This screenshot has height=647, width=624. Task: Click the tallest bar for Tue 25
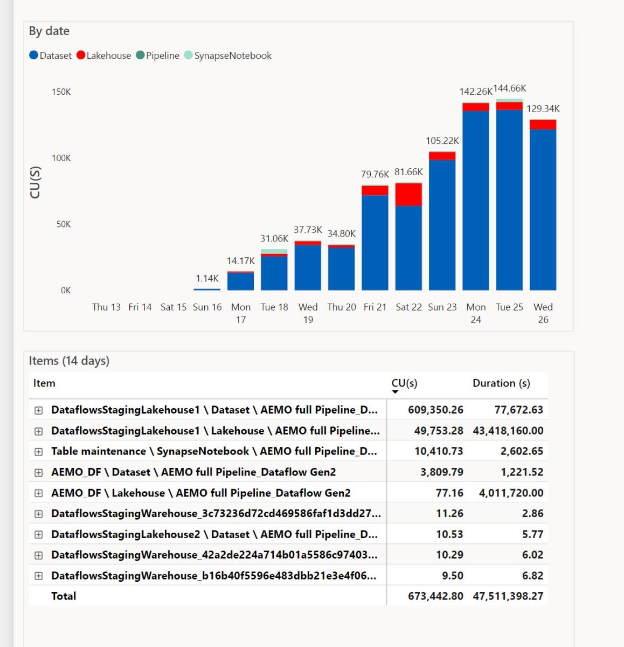point(509,194)
